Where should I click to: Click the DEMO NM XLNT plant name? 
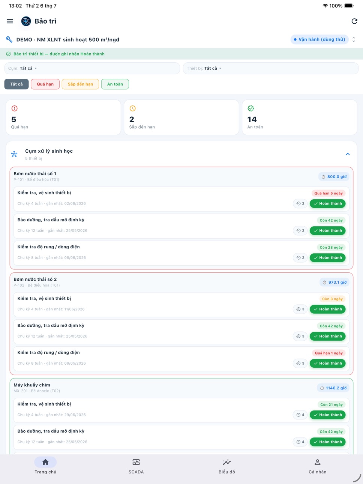pyautogui.click(x=68, y=40)
